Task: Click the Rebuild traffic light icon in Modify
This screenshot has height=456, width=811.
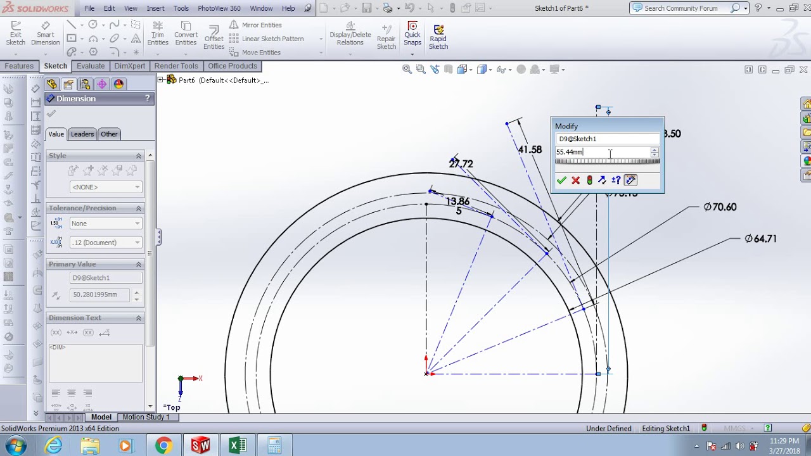Action: 589,180
